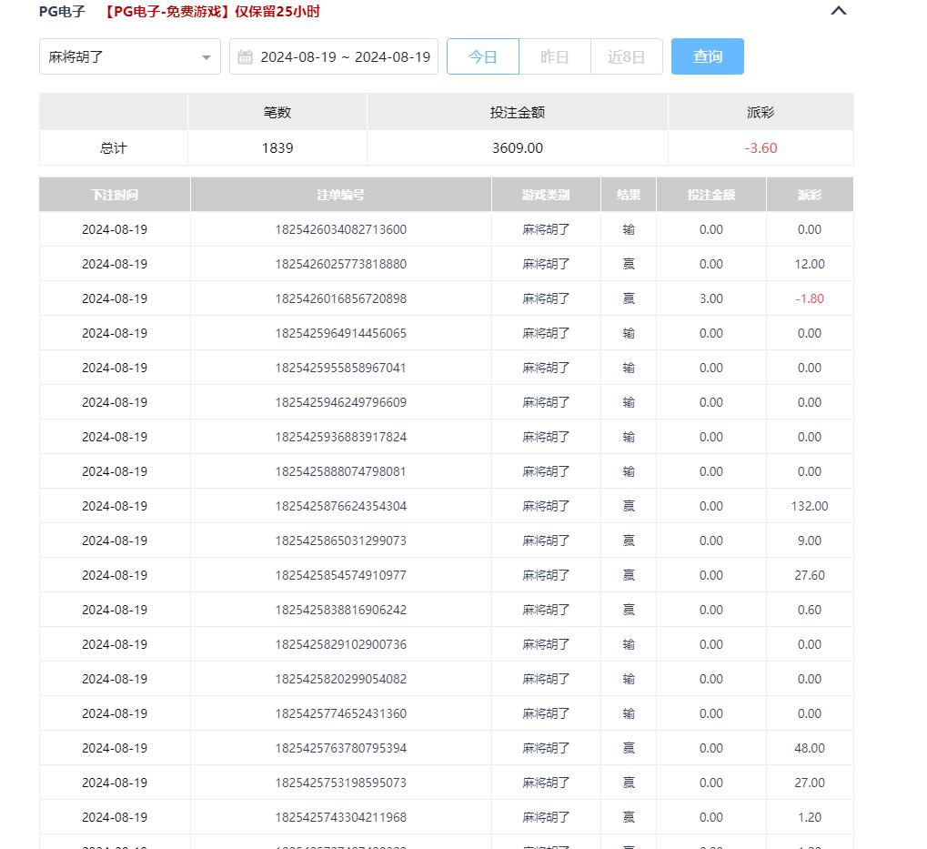This screenshot has height=849, width=927.
Task: Select order number 1825426034082713600
Action: (x=340, y=229)
